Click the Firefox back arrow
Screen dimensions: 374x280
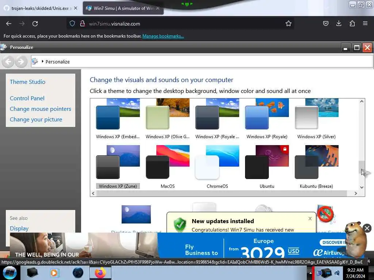(9, 24)
